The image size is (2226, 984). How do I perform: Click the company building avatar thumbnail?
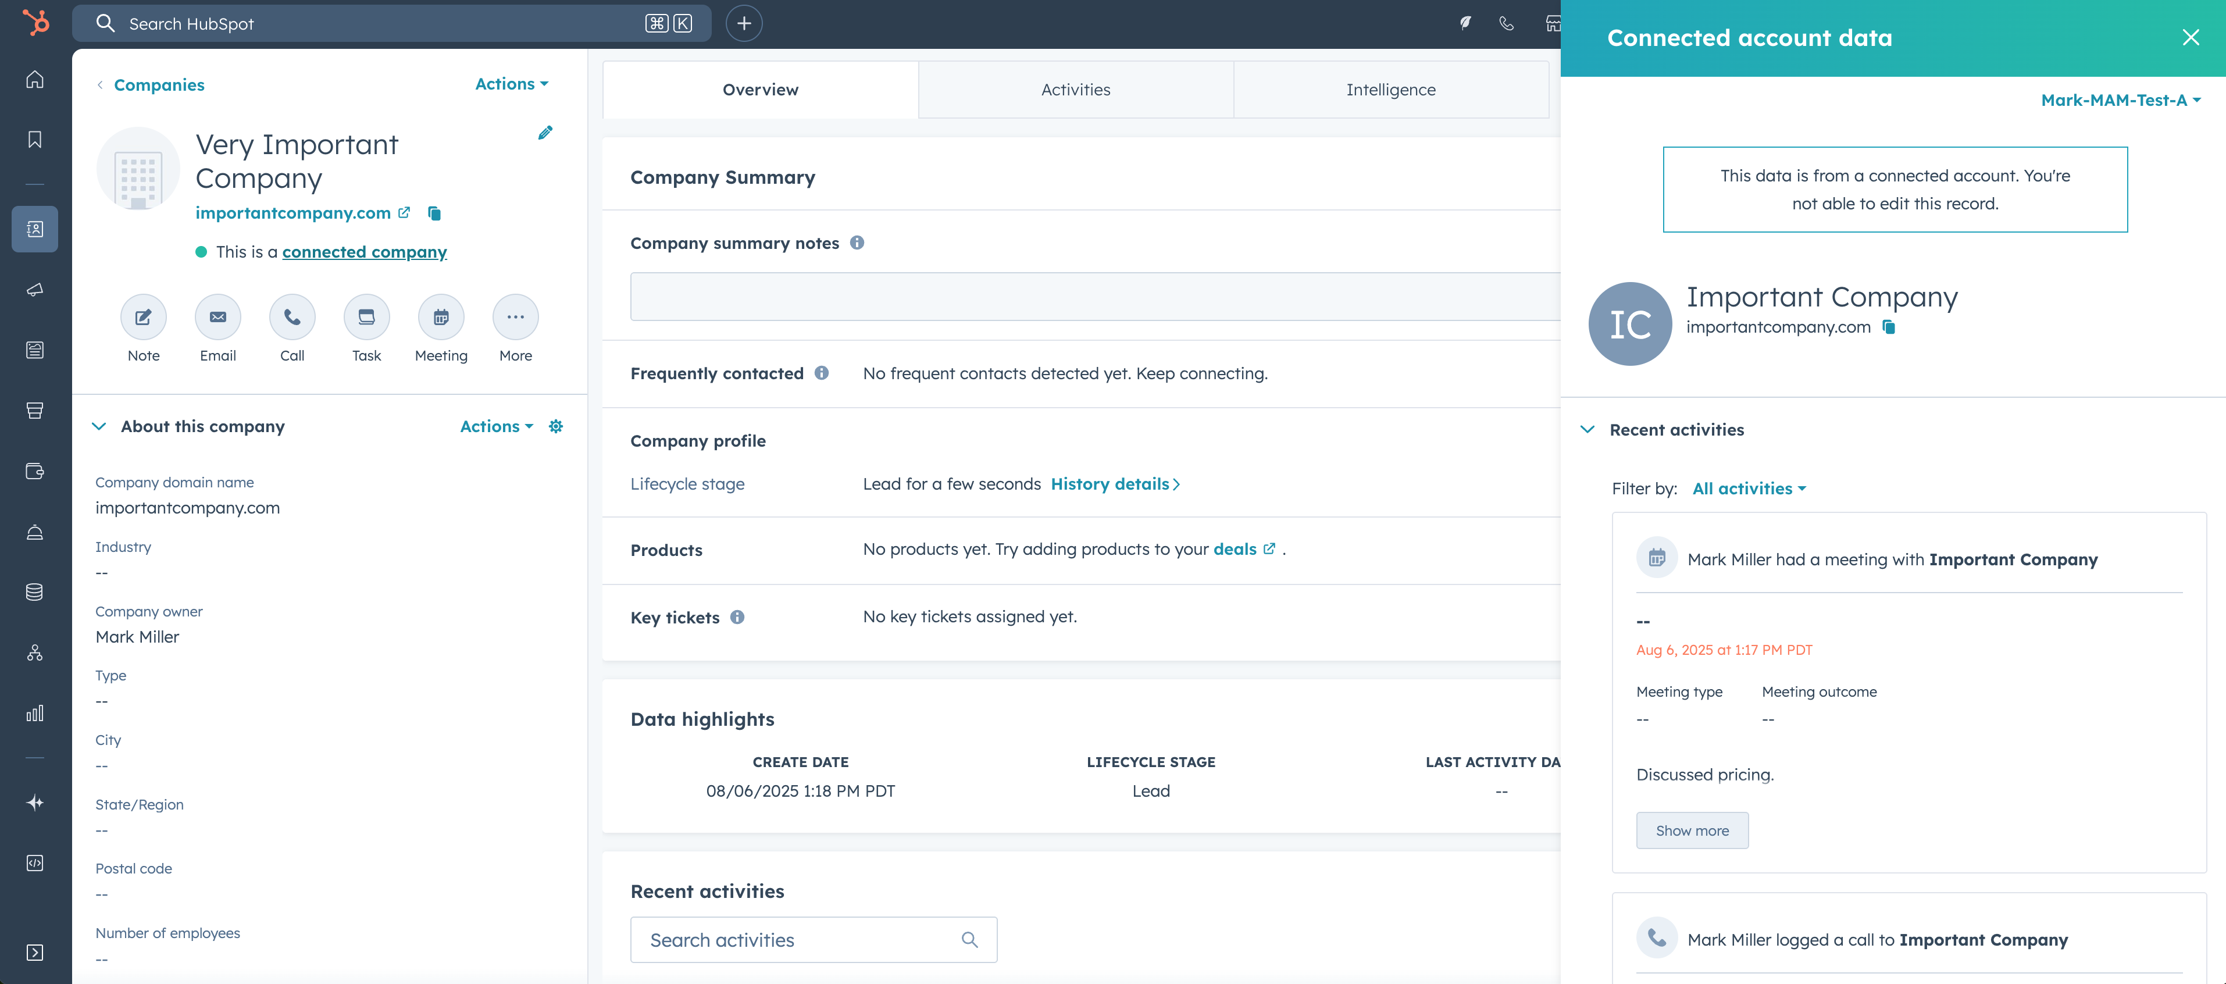coord(138,169)
